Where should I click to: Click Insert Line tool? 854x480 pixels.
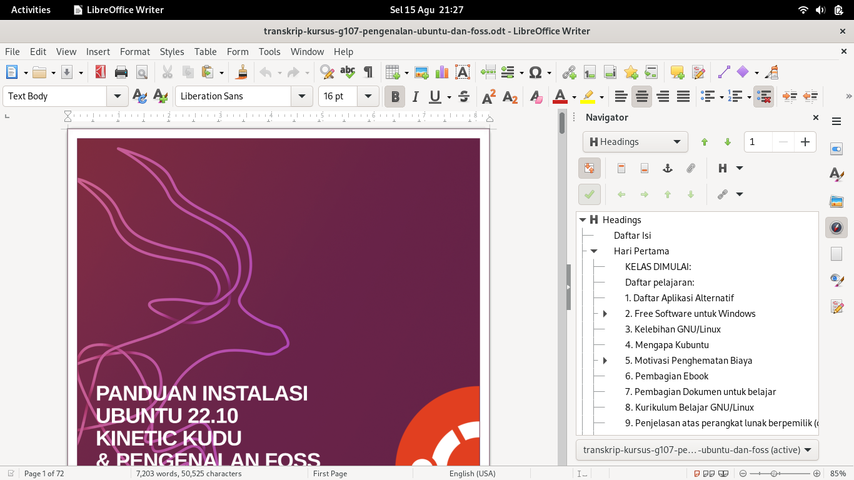(724, 72)
